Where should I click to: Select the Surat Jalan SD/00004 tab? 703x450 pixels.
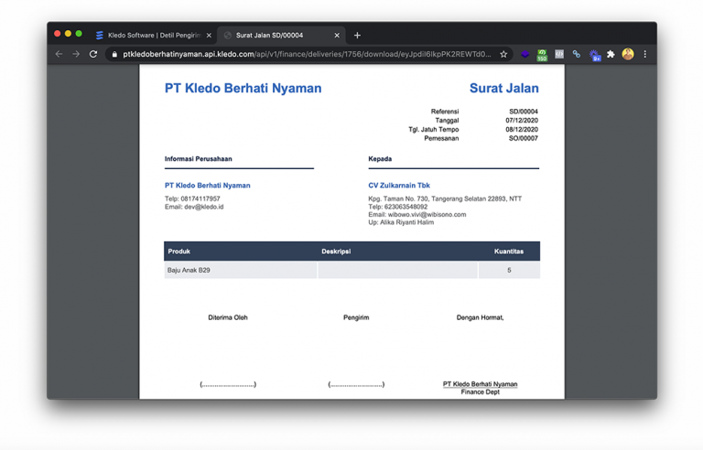tap(281, 36)
